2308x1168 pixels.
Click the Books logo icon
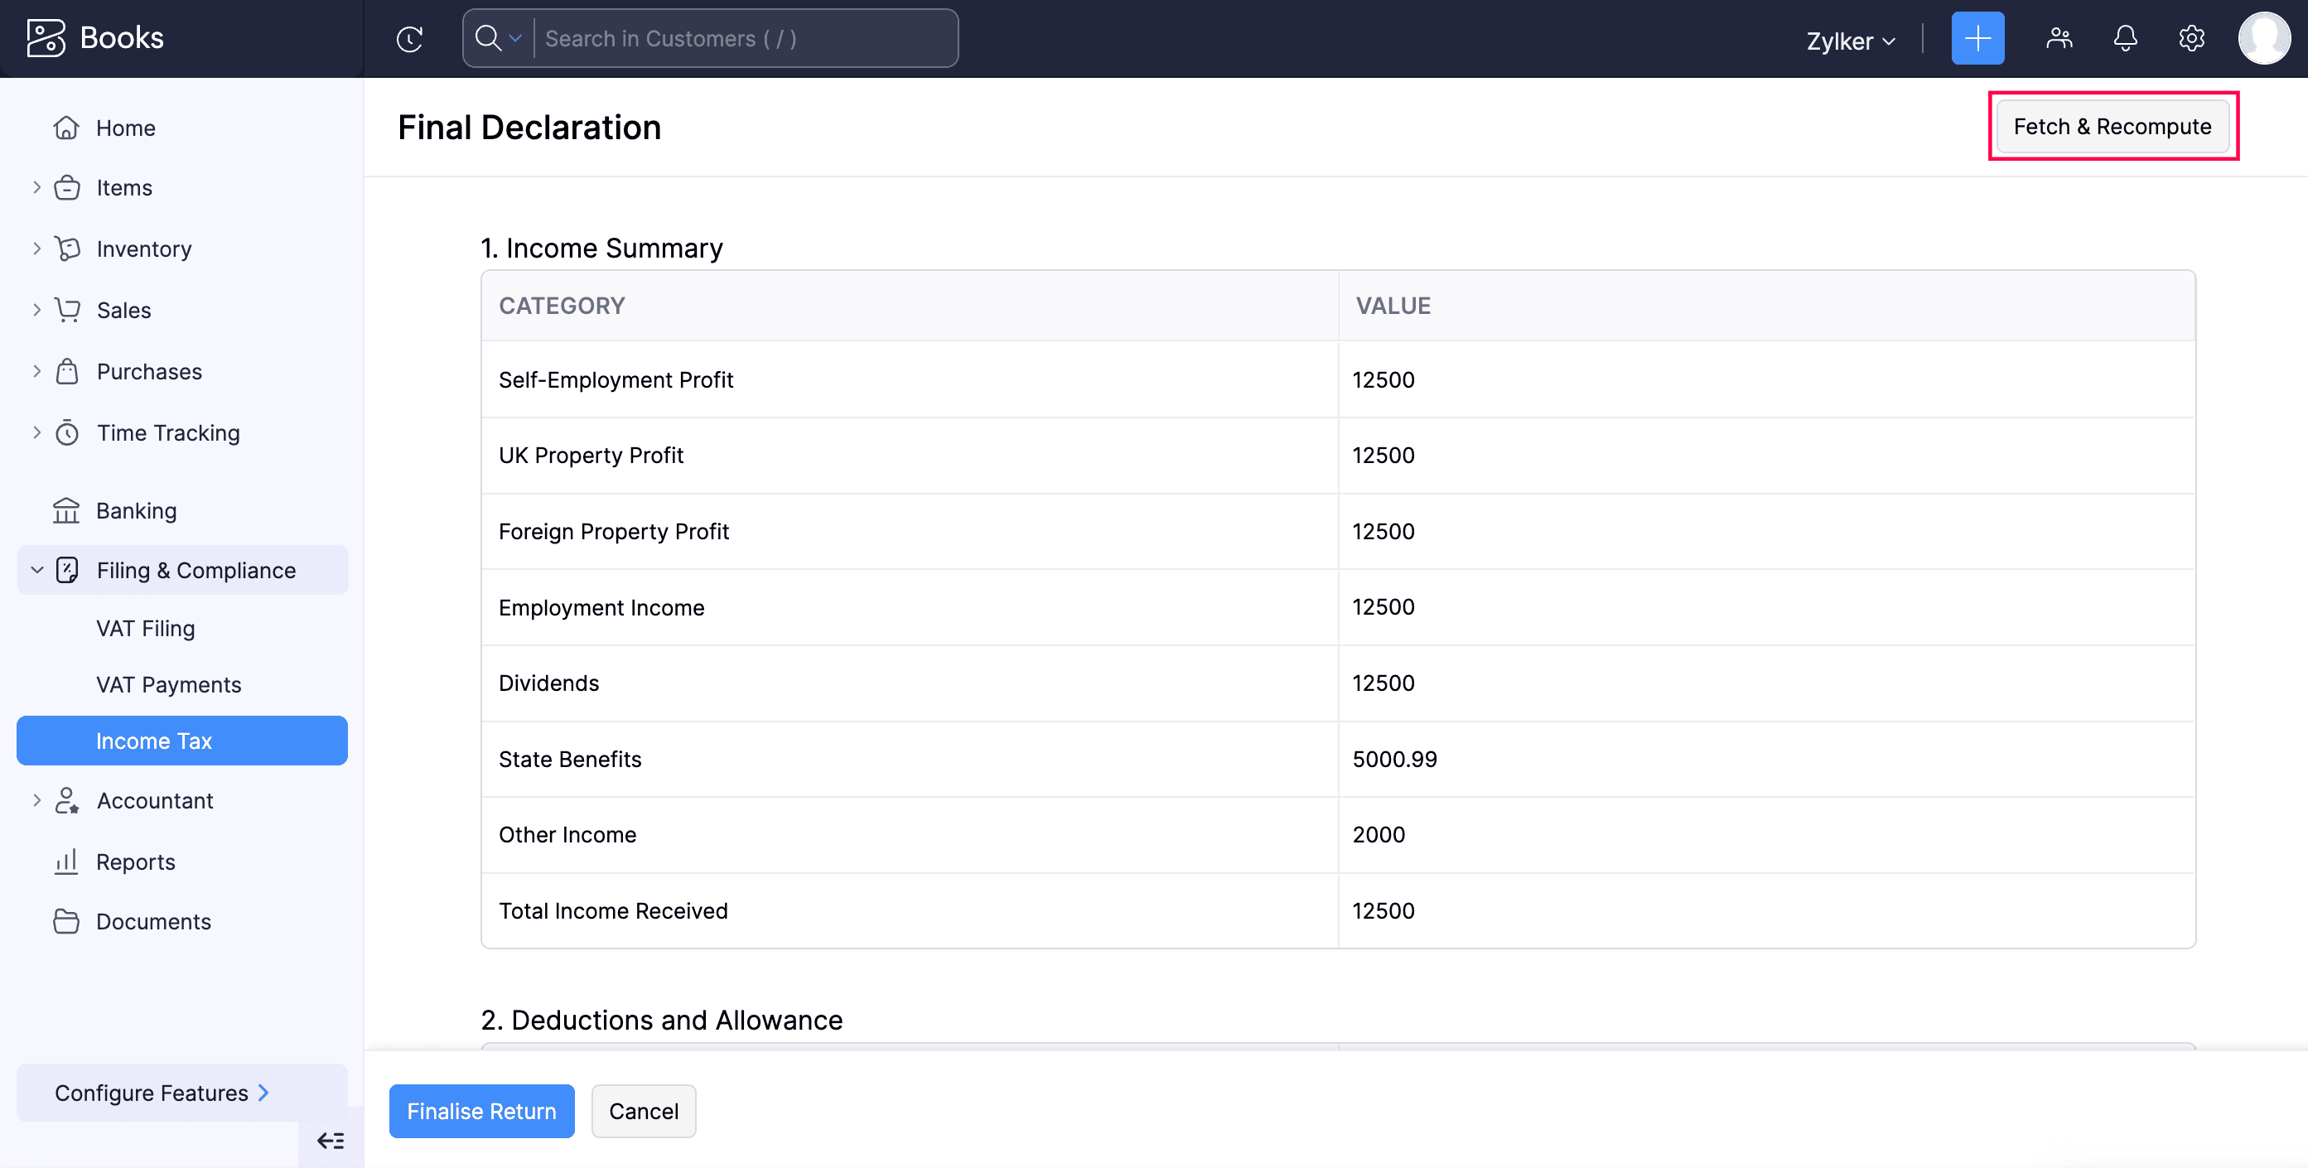coord(46,37)
